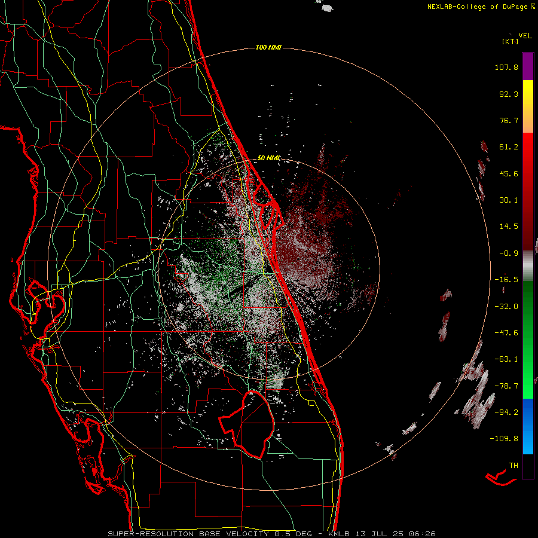The width and height of the screenshot is (538, 538).
Task: Click the -94.2 velocity scale value
Action: pyautogui.click(x=506, y=412)
